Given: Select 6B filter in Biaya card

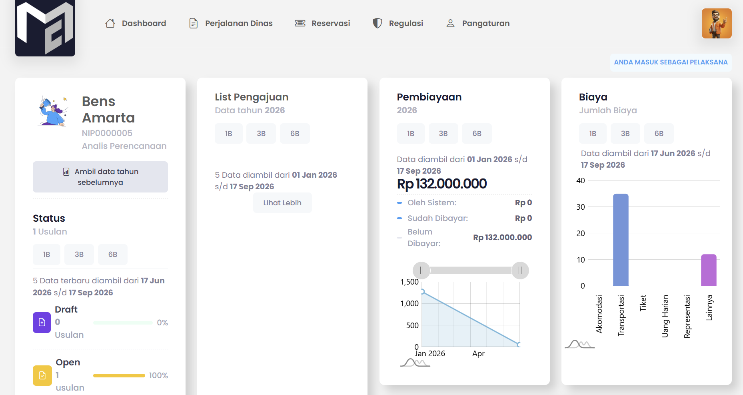Looking at the screenshot, I should coord(659,134).
